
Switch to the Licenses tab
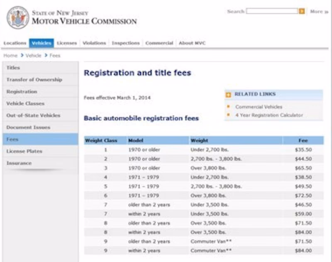coord(66,43)
